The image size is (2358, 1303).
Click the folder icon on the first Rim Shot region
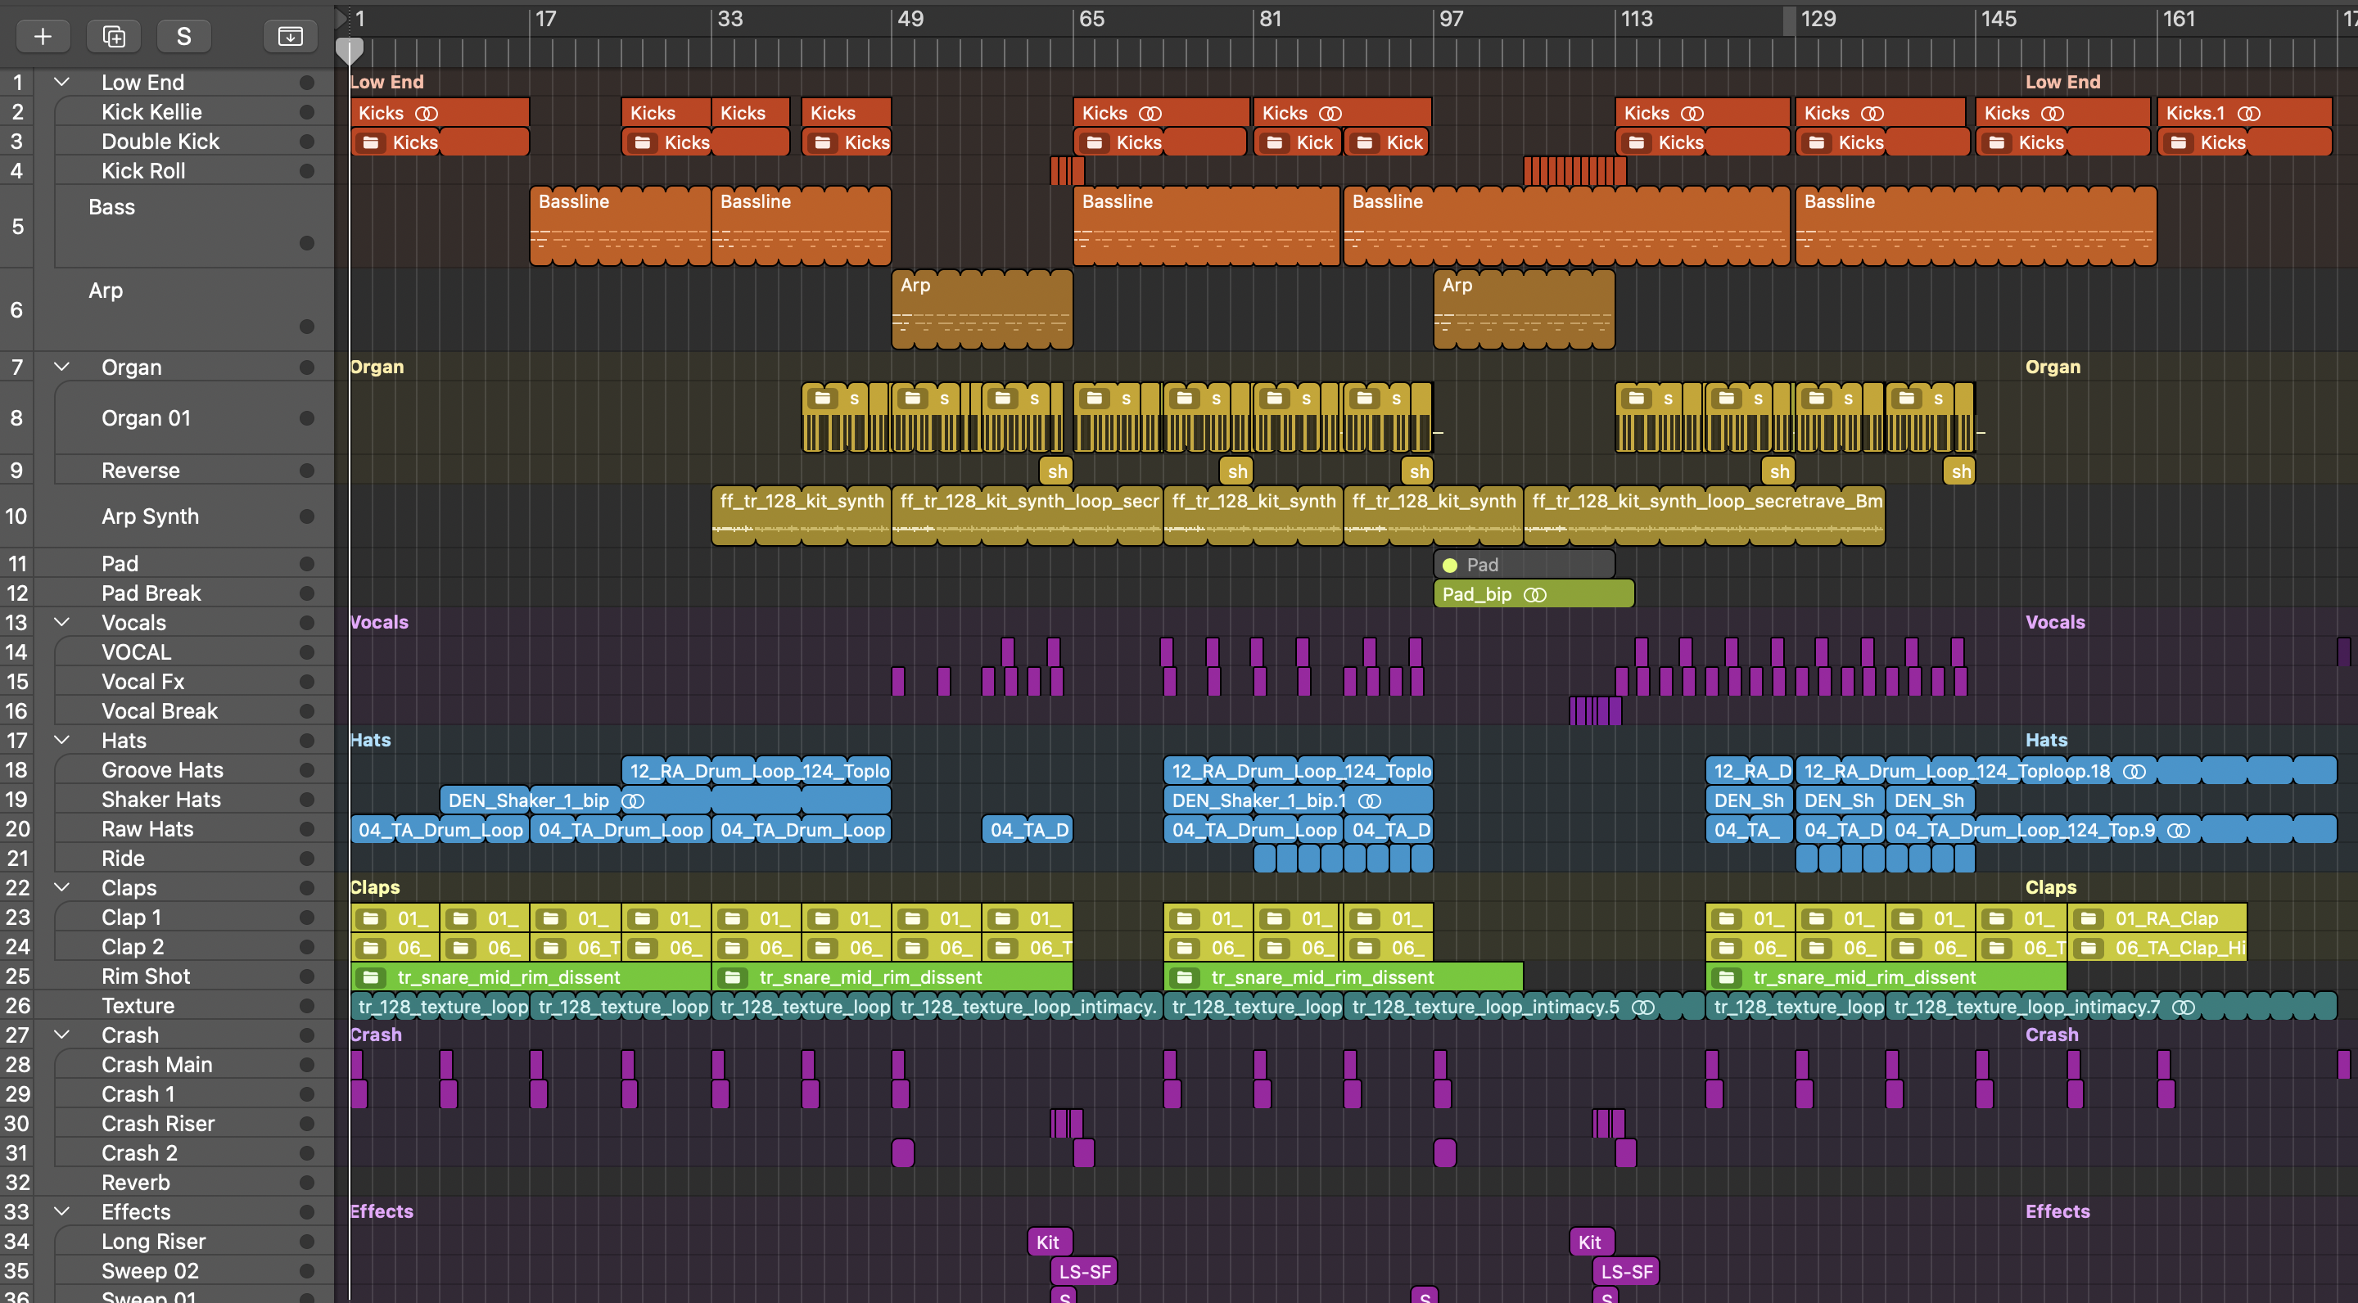pos(371,977)
